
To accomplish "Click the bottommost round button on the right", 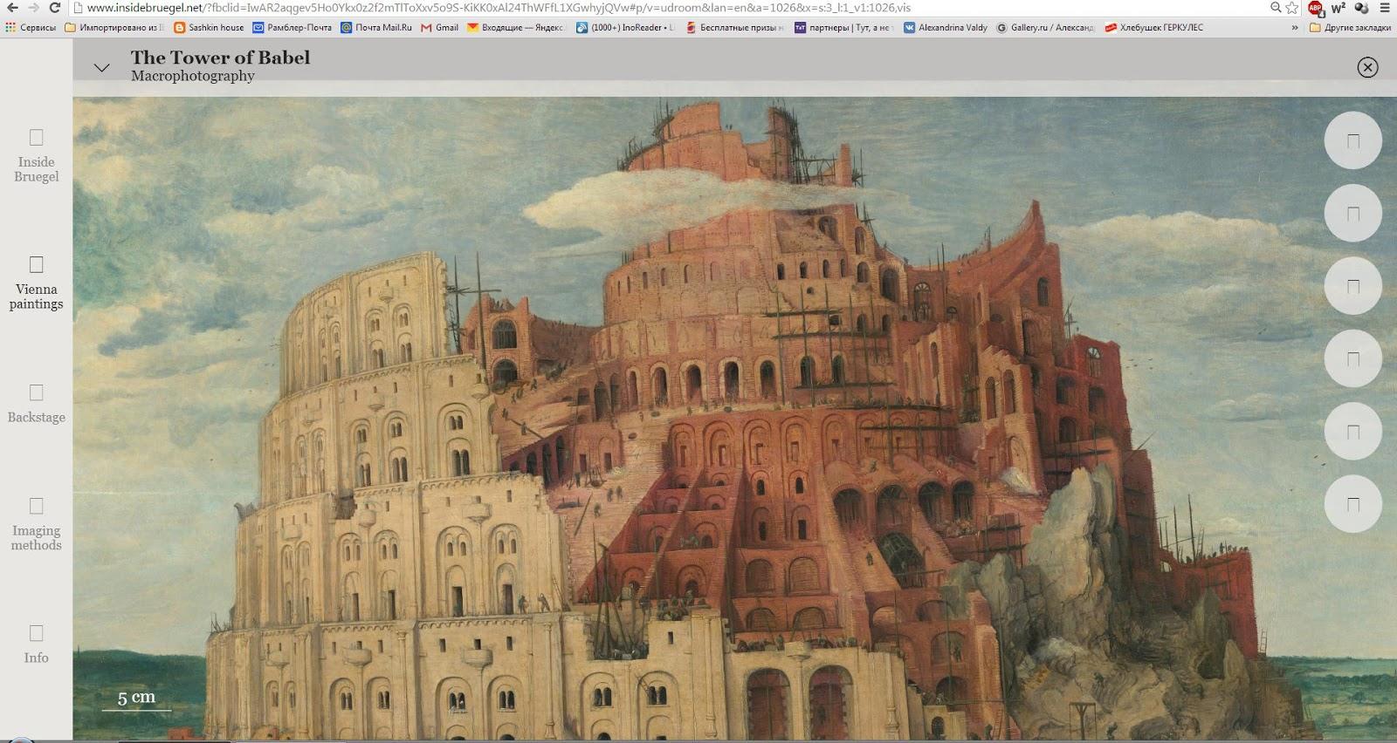I will tap(1352, 504).
